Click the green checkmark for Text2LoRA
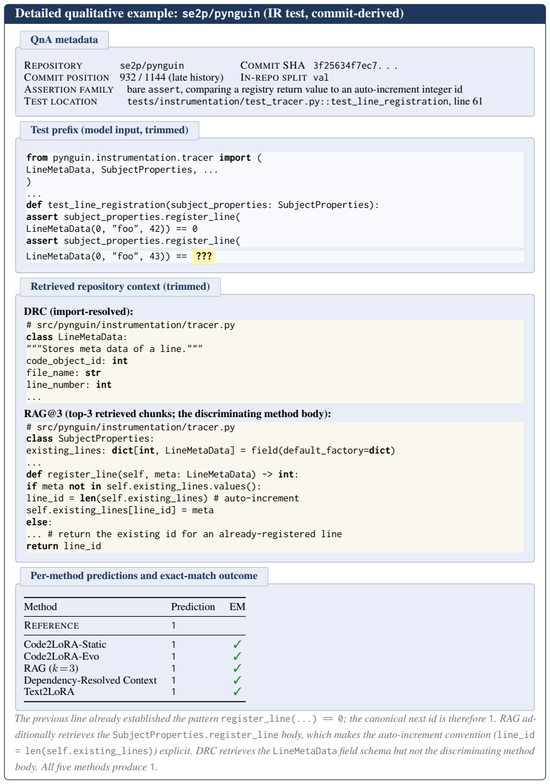 [x=237, y=691]
